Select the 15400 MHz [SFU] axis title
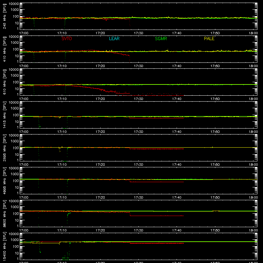 tap(5, 246)
